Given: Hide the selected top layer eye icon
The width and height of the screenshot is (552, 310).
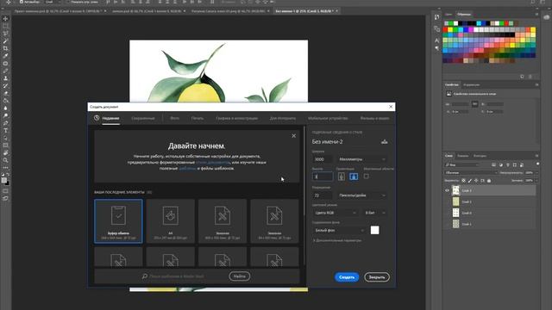Looking at the screenshot, I should (x=447, y=190).
